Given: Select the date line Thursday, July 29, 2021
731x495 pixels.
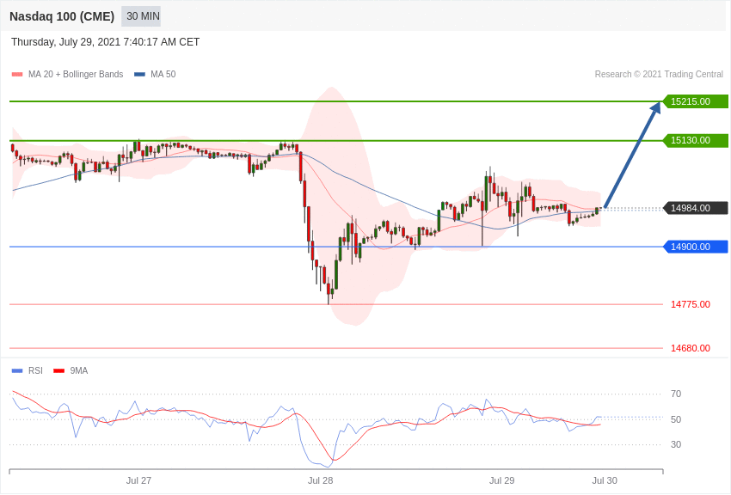Looking at the screenshot, I should [106, 42].
